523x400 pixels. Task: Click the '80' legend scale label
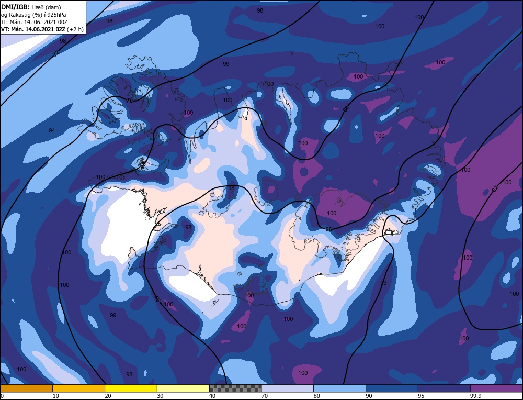pyautogui.click(x=317, y=396)
